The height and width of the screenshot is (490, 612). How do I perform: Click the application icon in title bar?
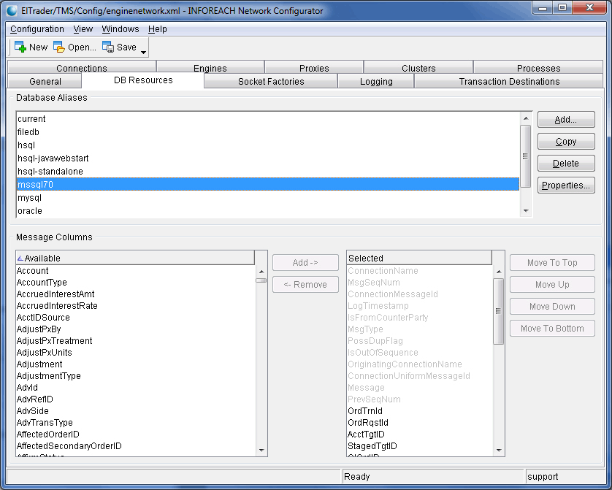click(12, 11)
